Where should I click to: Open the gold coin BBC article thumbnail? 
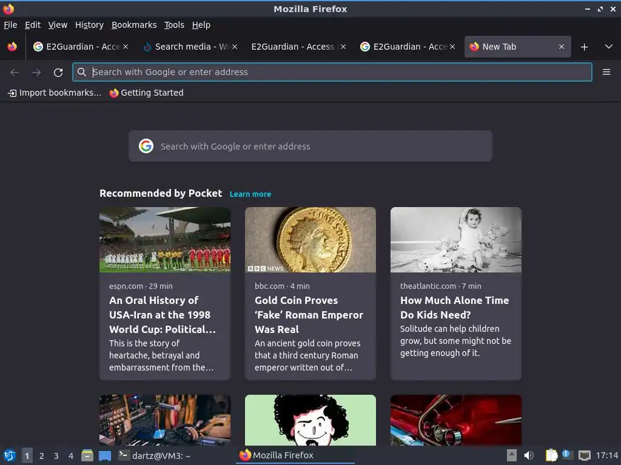coord(310,240)
